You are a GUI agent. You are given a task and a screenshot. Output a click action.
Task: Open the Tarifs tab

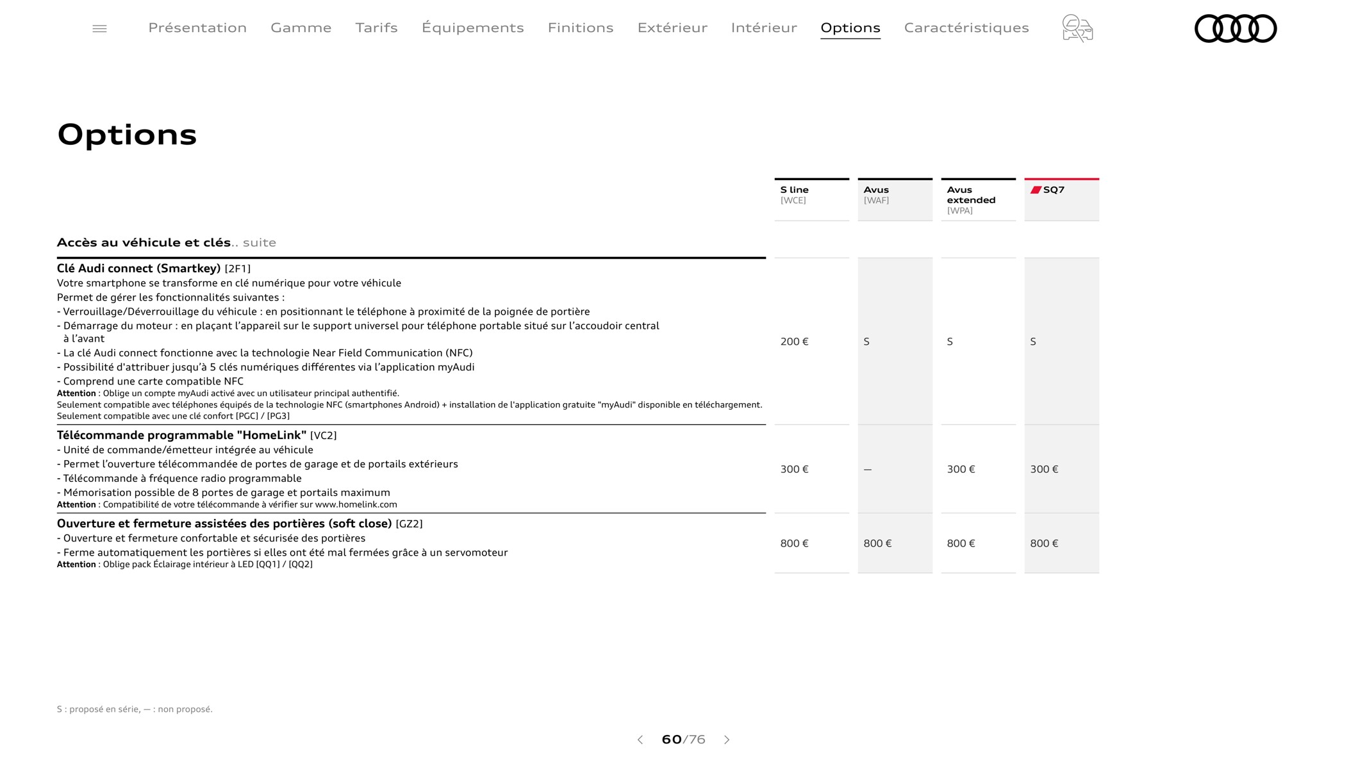377,28
